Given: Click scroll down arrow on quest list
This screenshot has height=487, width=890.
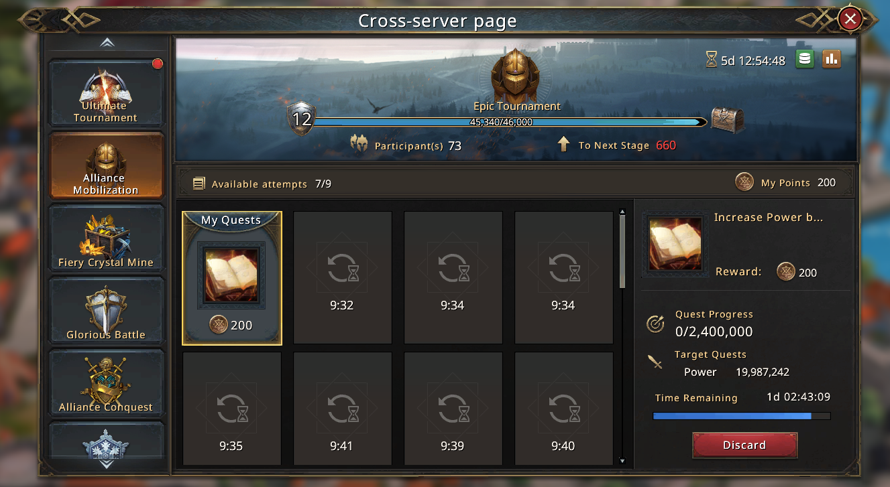Looking at the screenshot, I should pyautogui.click(x=622, y=461).
